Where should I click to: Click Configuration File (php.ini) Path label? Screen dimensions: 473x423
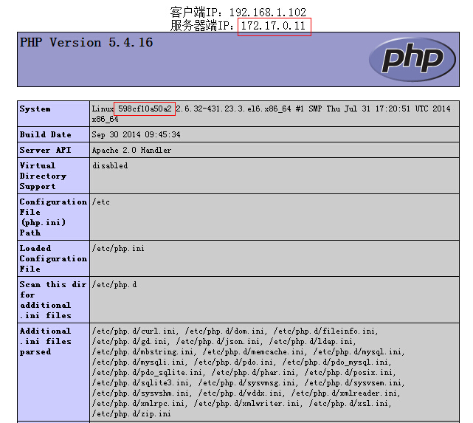[x=53, y=217]
